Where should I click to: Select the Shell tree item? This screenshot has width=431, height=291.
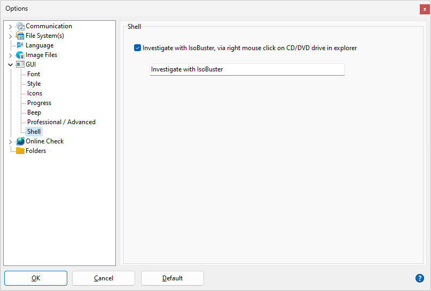click(x=34, y=132)
